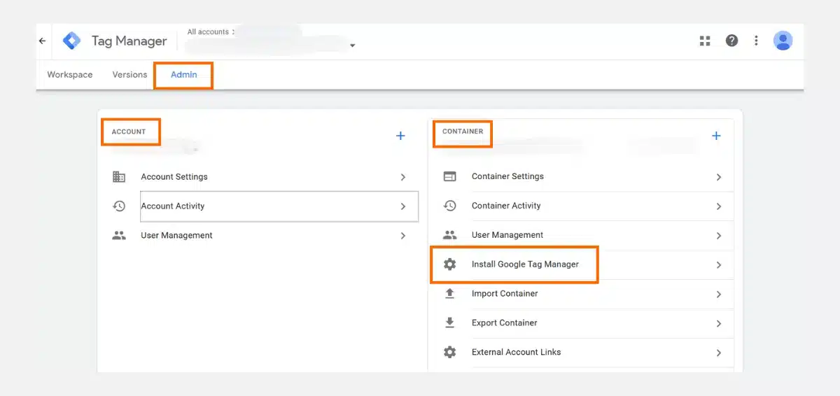Screen dimensions: 840x396
Task: Select the Admin tab
Action: (x=184, y=75)
